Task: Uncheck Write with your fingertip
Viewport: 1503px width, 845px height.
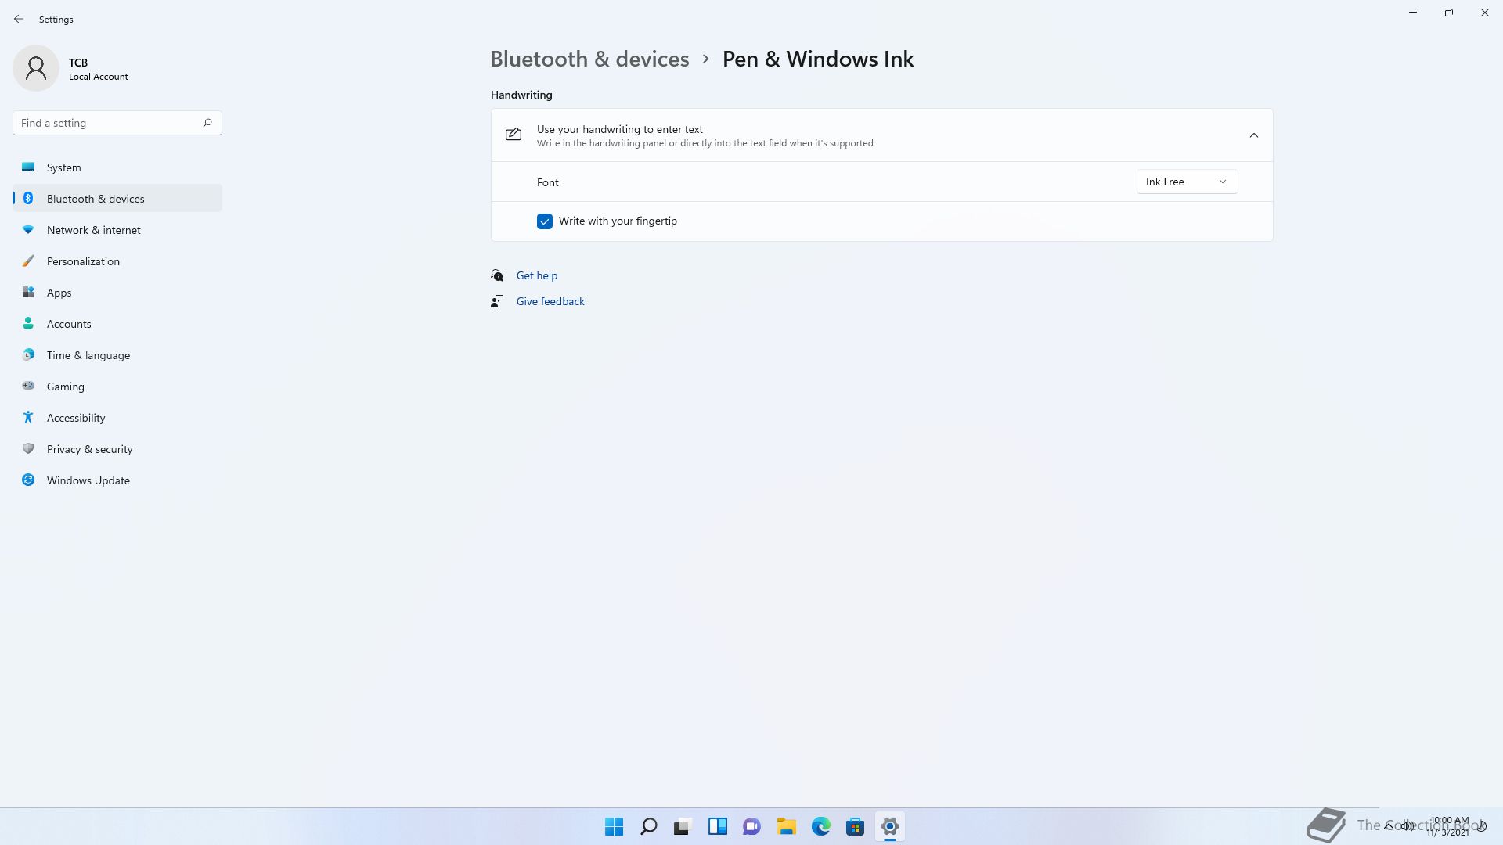Action: pos(545,221)
